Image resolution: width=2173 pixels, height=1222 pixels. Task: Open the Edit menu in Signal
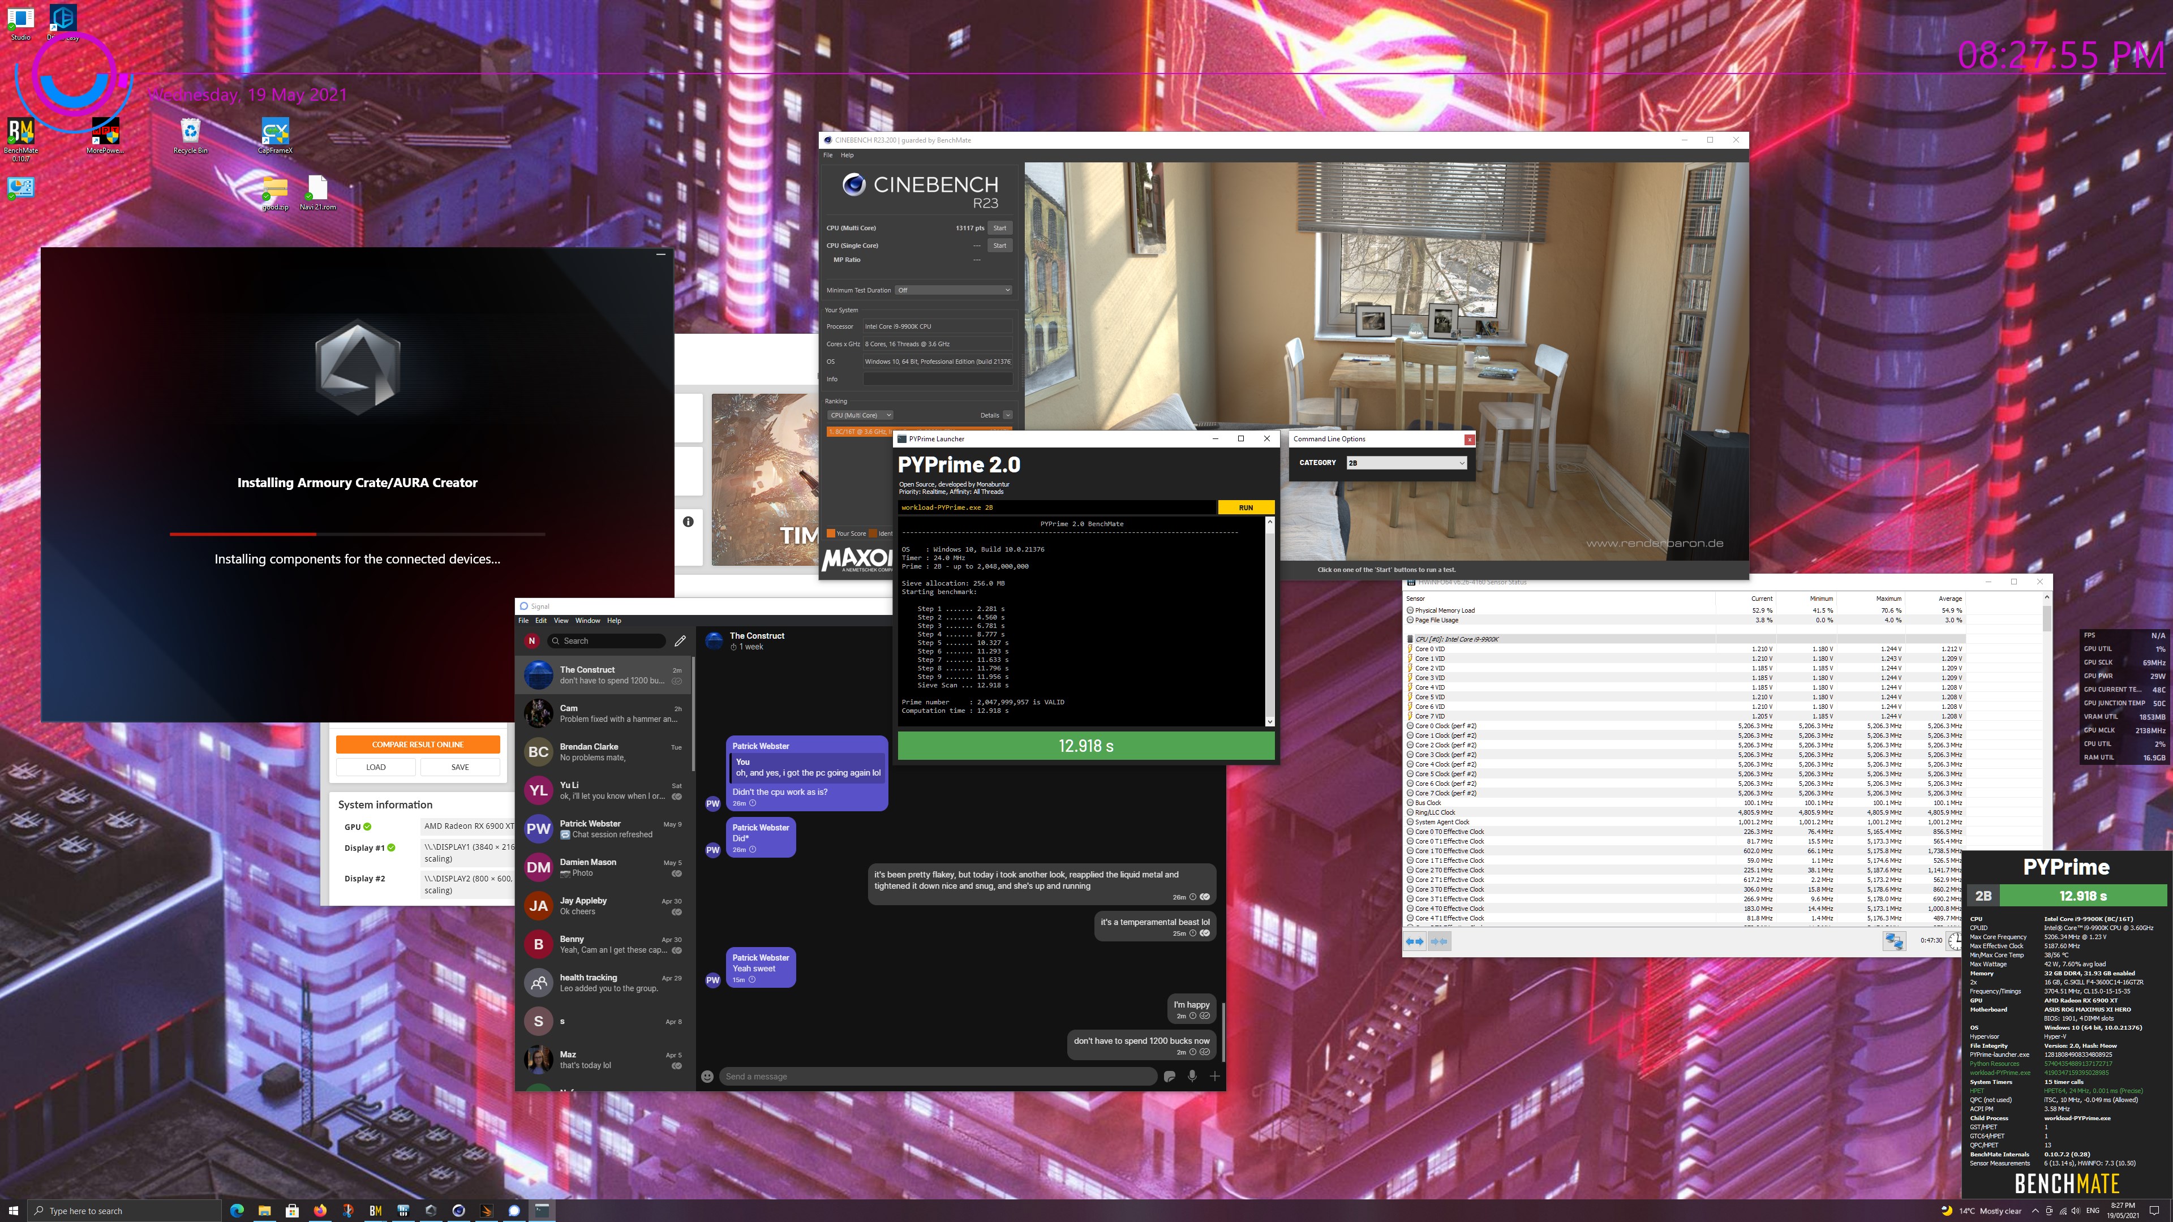coord(541,621)
